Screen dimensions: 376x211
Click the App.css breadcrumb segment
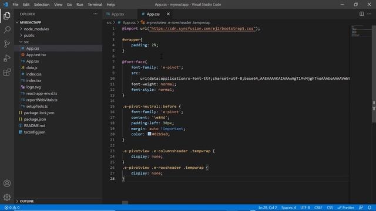point(129,22)
